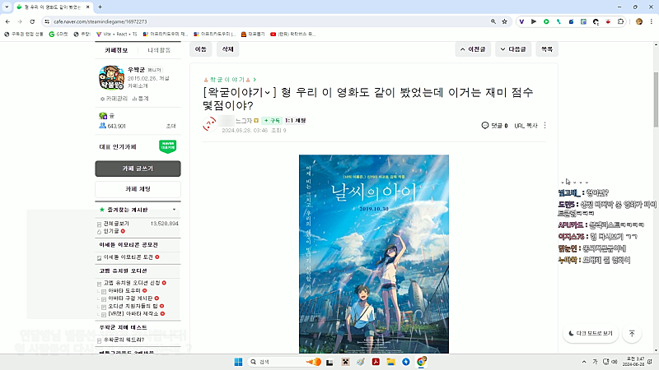
Task: Open Chrome's three-dot menu
Action: 652,21
